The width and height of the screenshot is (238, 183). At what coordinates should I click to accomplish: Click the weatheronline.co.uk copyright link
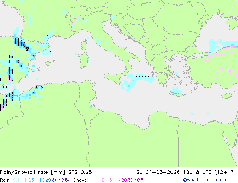tap(206, 180)
